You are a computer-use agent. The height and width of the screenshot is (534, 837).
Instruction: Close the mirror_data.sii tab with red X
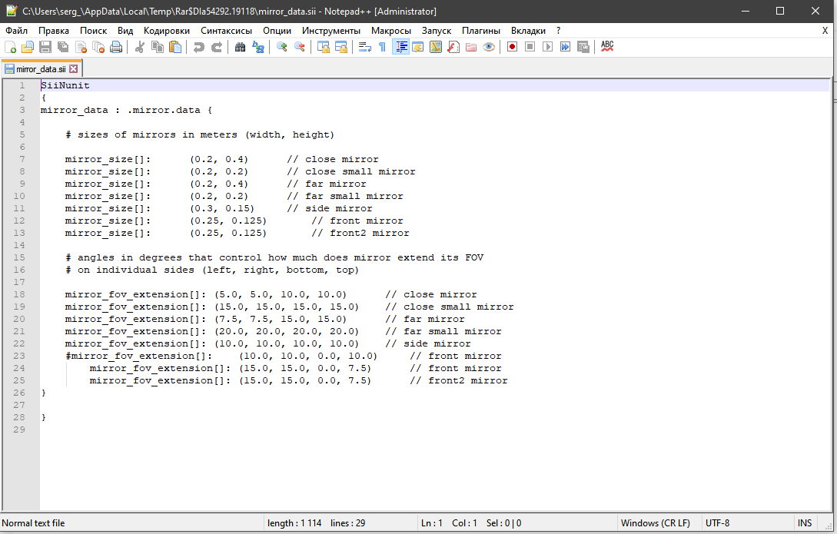point(74,69)
